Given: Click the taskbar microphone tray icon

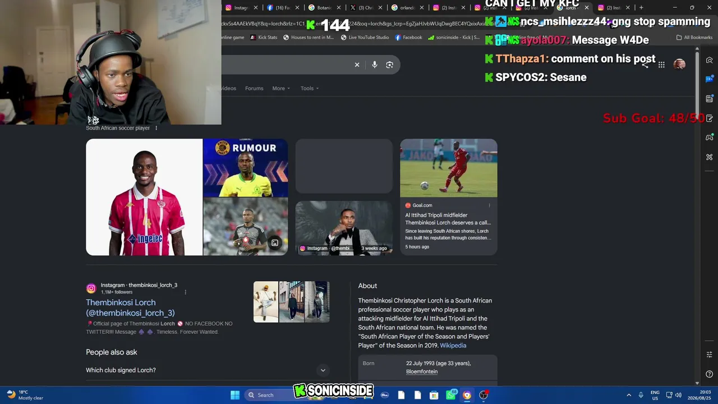Looking at the screenshot, I should 641,395.
